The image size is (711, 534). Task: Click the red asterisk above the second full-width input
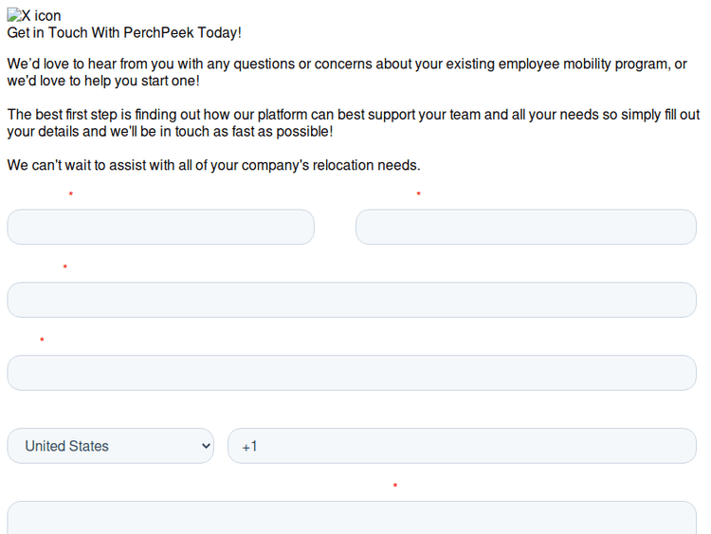pos(42,341)
